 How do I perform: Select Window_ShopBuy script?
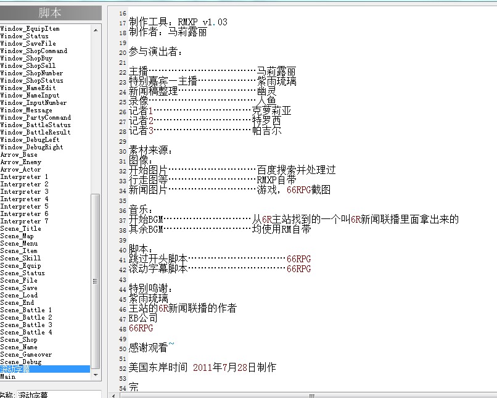[x=27, y=59]
